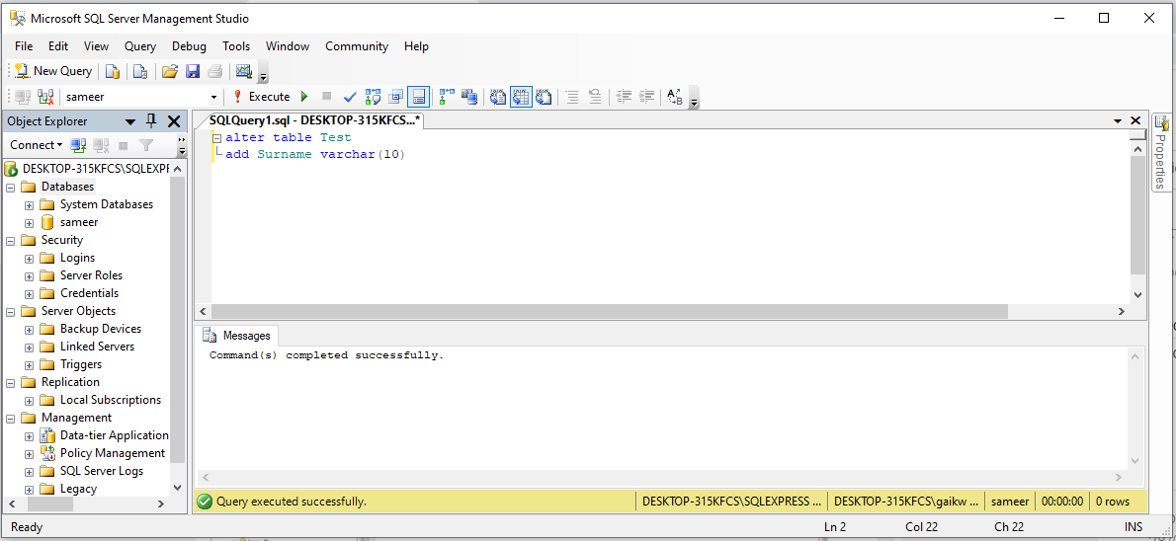This screenshot has height=541, width=1176.
Task: Open the standard toolbar options arrow
Action: pyautogui.click(x=263, y=72)
